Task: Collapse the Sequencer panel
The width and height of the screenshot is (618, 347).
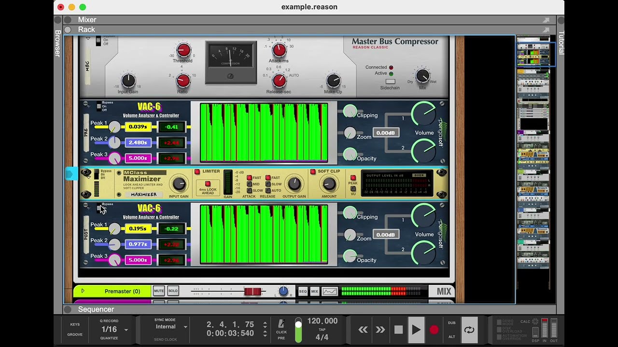Action: [x=68, y=309]
